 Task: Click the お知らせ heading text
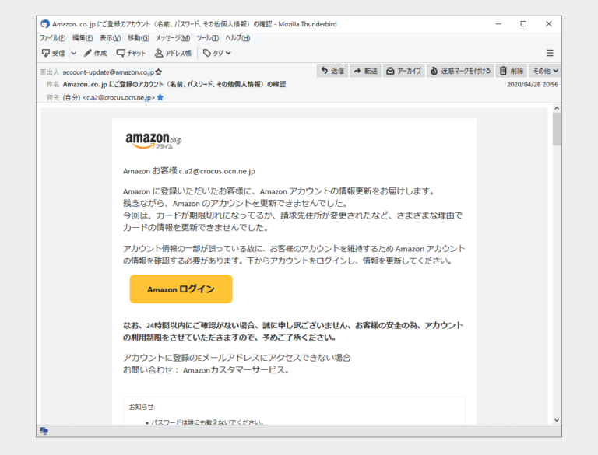point(142,407)
